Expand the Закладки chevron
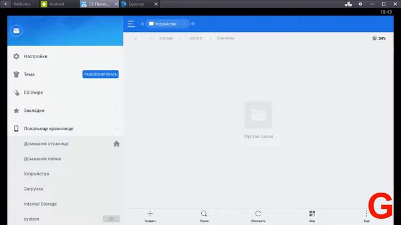 (x=117, y=111)
